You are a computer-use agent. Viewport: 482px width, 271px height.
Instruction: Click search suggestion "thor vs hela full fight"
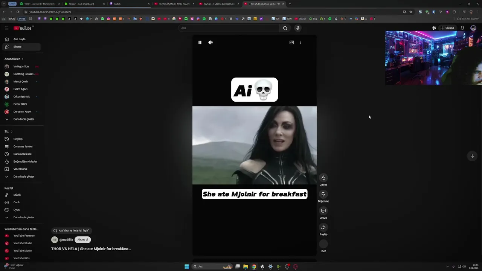pyautogui.click(x=72, y=231)
